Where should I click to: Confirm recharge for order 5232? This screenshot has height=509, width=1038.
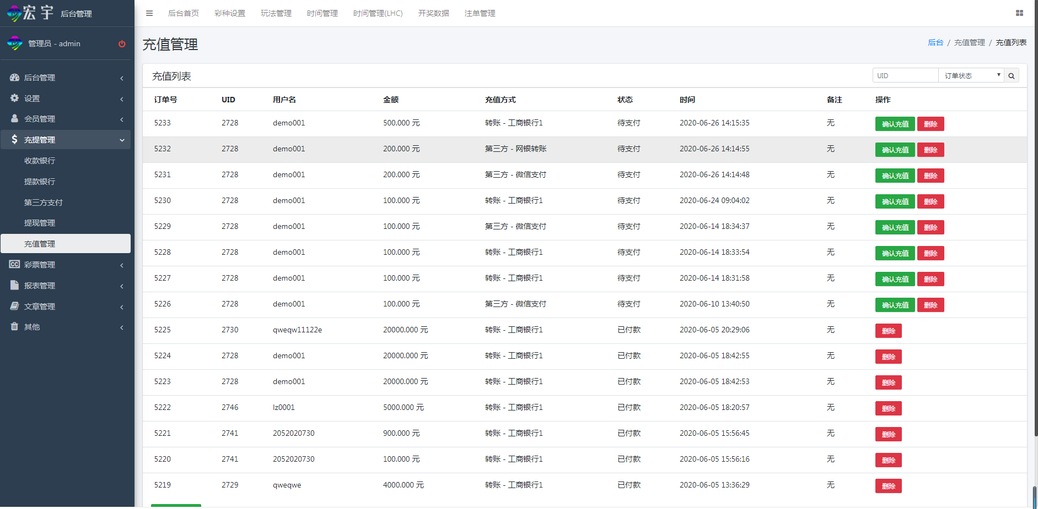895,150
